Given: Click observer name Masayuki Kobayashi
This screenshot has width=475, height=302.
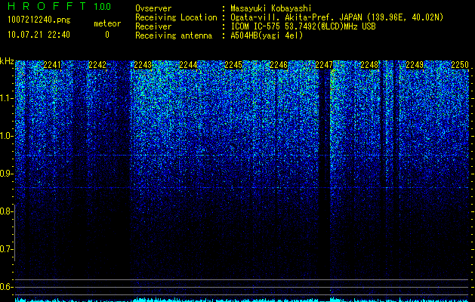Looking at the screenshot, I should coord(271,8).
